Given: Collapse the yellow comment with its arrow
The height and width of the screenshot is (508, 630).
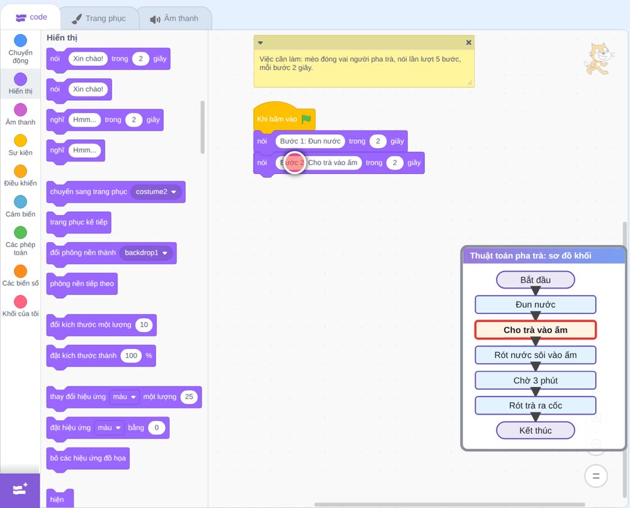Looking at the screenshot, I should (x=260, y=43).
